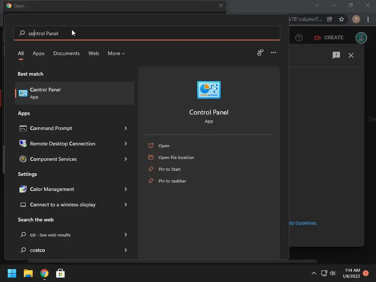The height and width of the screenshot is (282, 376).
Task: Click the Control Panel icon in best match
Action: pyautogui.click(x=23, y=93)
